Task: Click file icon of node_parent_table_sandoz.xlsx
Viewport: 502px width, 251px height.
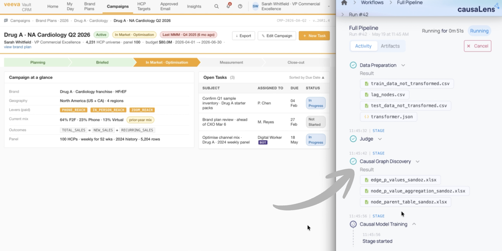Action: (x=367, y=202)
